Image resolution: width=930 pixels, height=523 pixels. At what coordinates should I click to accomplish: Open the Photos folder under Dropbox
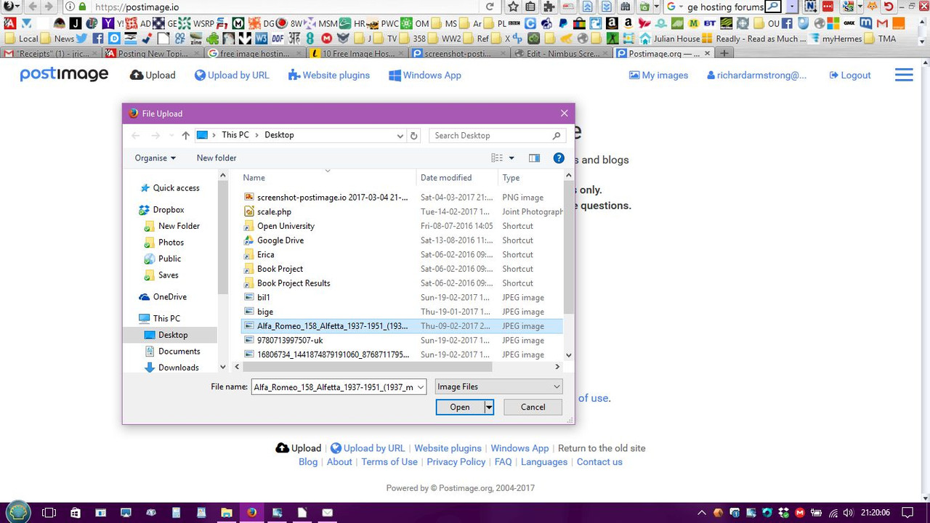(171, 242)
